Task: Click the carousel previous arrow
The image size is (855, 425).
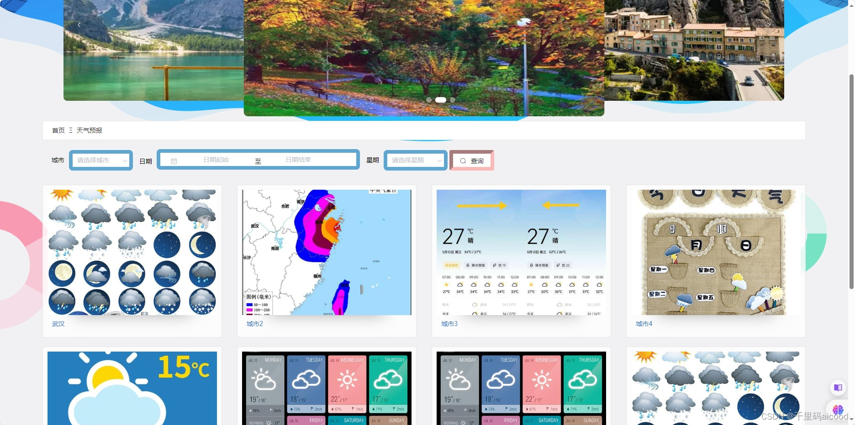Action: 79,25
